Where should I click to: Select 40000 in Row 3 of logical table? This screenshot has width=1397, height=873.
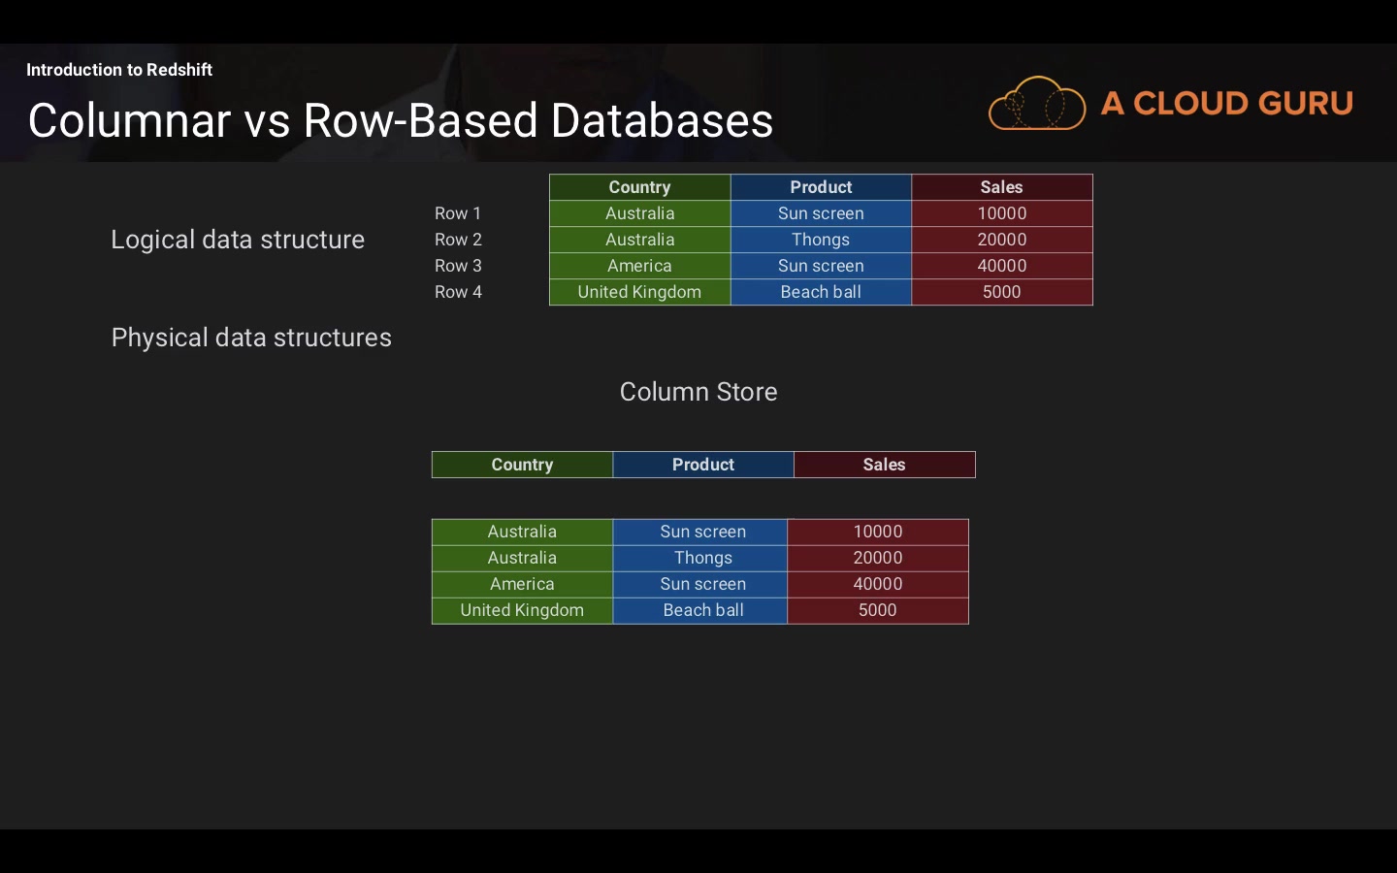(x=1002, y=266)
